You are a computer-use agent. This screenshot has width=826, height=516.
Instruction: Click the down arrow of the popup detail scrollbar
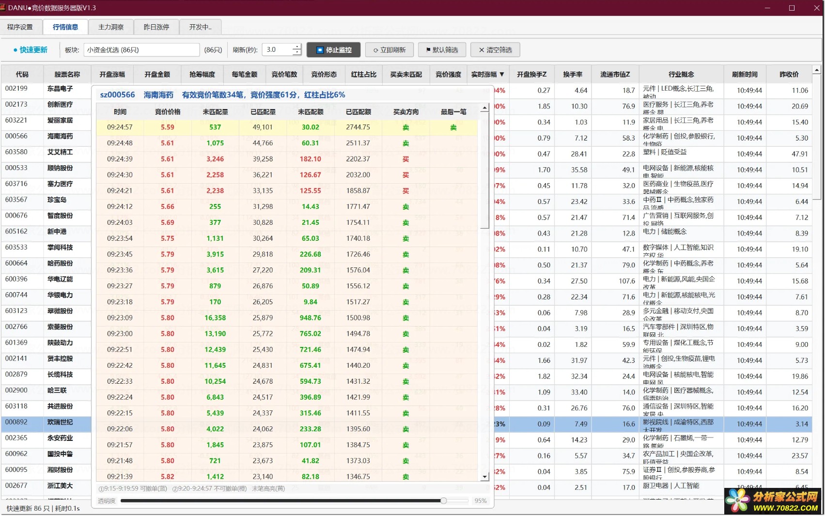[x=485, y=477]
